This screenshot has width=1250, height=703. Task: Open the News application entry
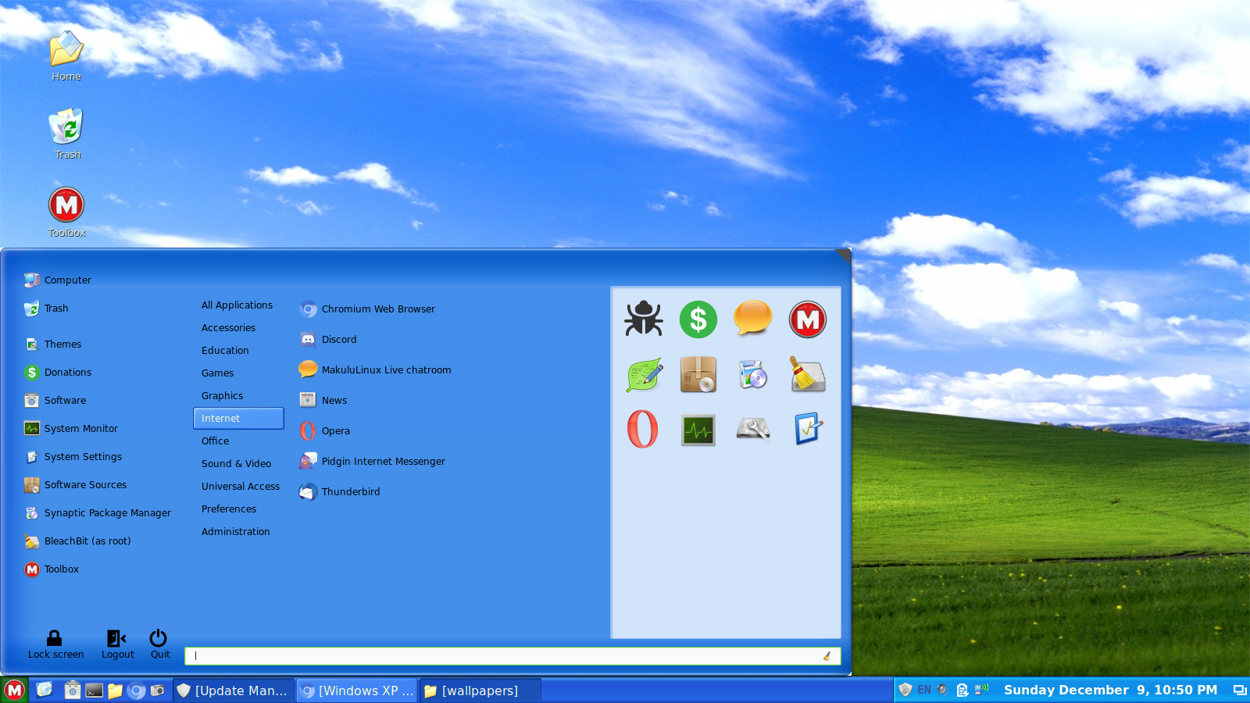tap(323, 401)
